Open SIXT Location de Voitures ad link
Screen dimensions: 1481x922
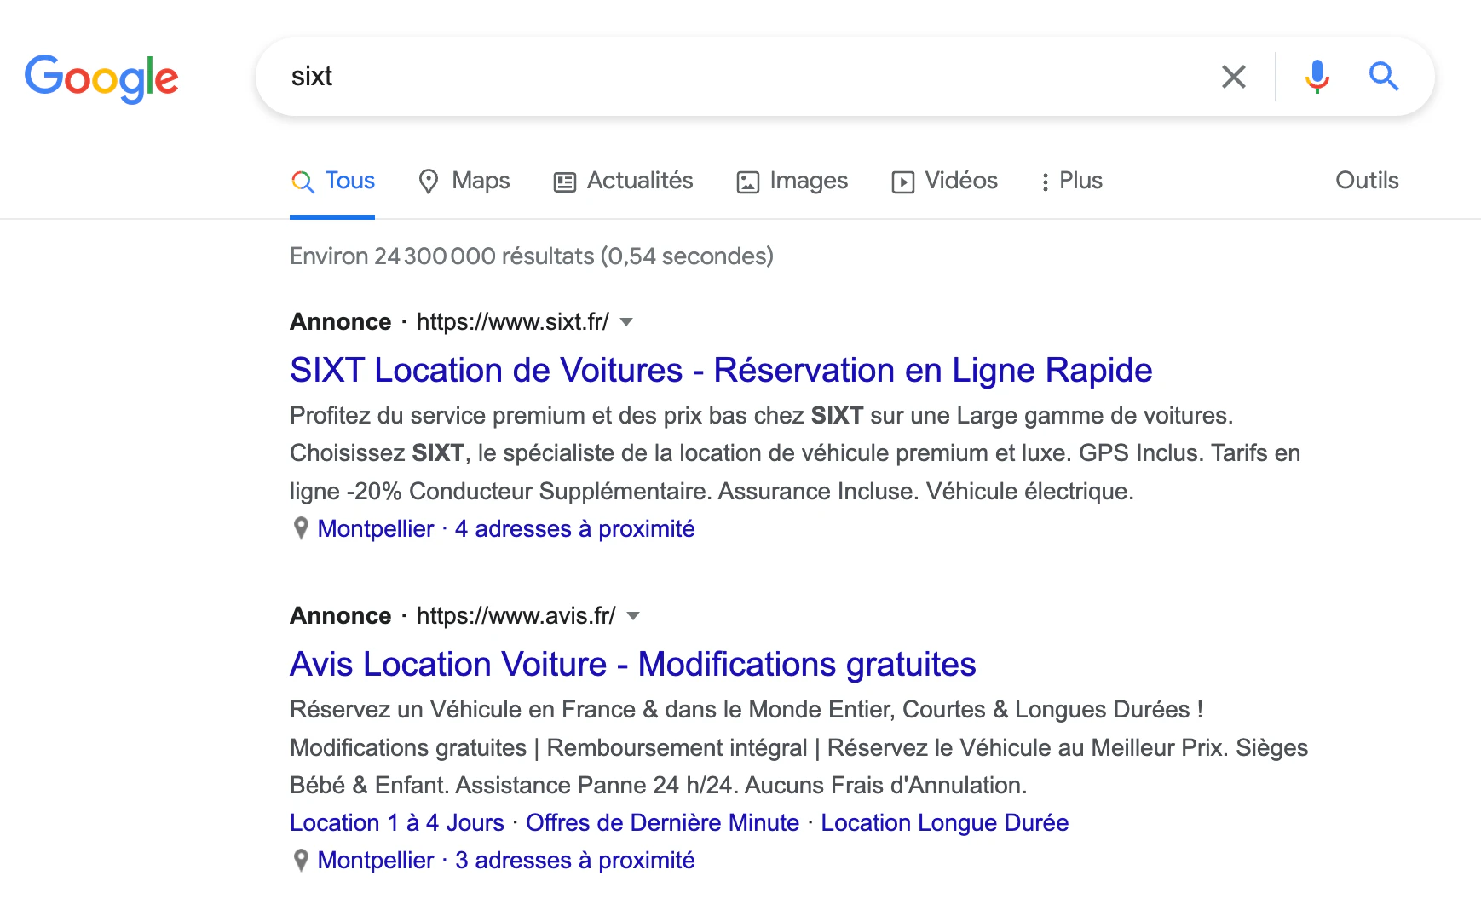point(721,370)
